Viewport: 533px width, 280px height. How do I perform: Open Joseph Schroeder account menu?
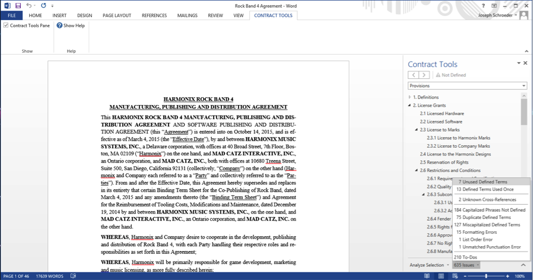click(497, 15)
